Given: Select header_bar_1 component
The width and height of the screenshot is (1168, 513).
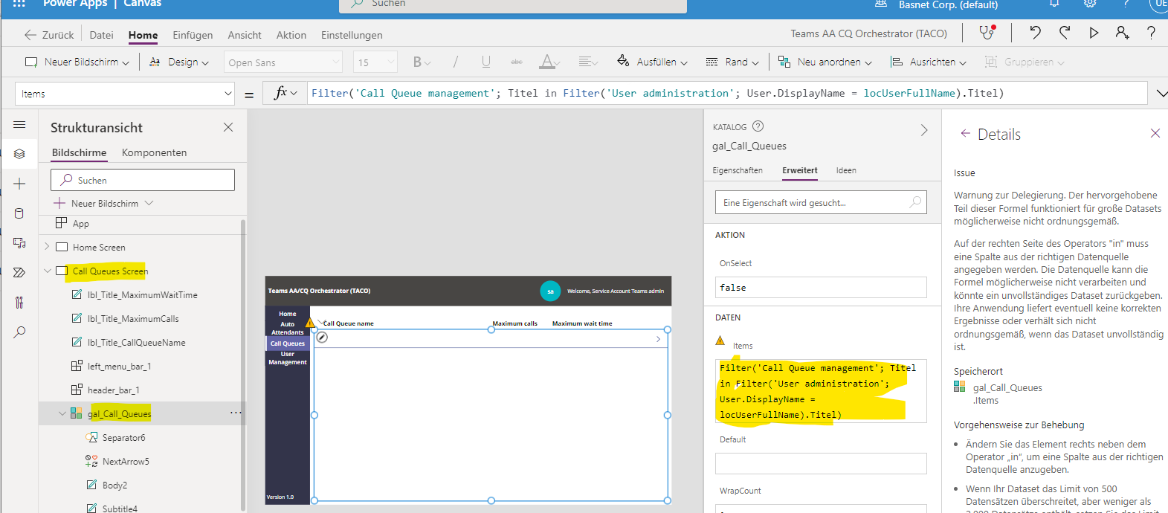Looking at the screenshot, I should click(113, 390).
